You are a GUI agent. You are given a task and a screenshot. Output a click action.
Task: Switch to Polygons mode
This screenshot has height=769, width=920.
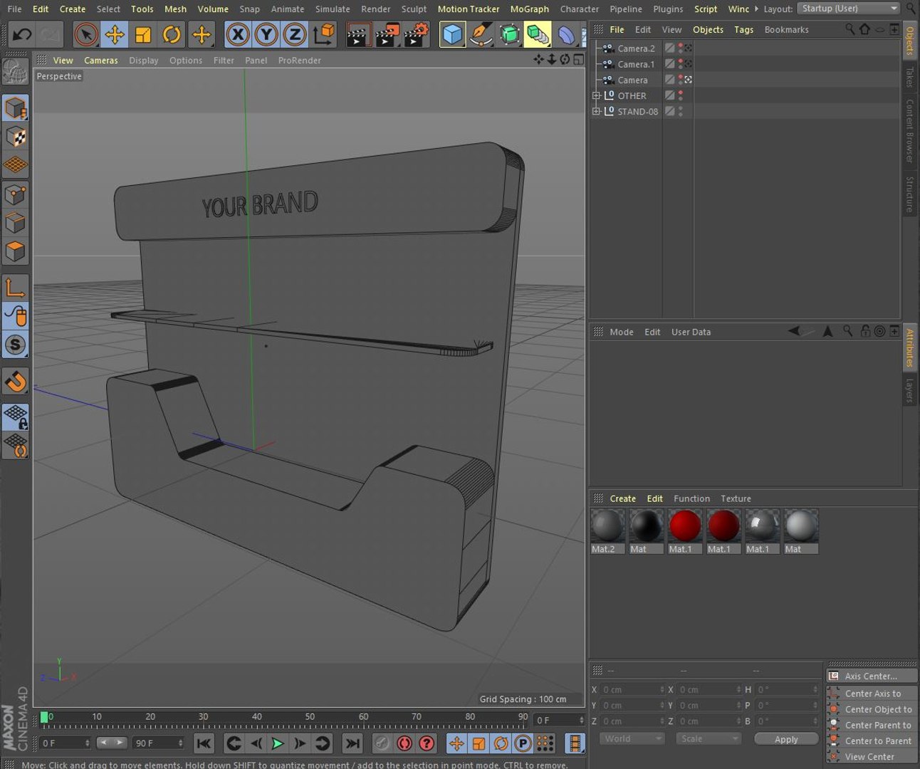point(16,252)
